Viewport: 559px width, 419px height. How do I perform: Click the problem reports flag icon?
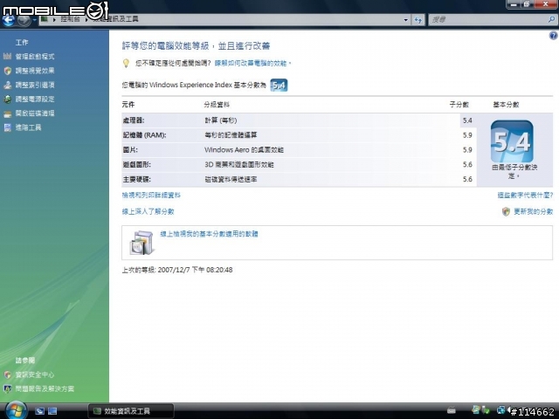point(8,388)
